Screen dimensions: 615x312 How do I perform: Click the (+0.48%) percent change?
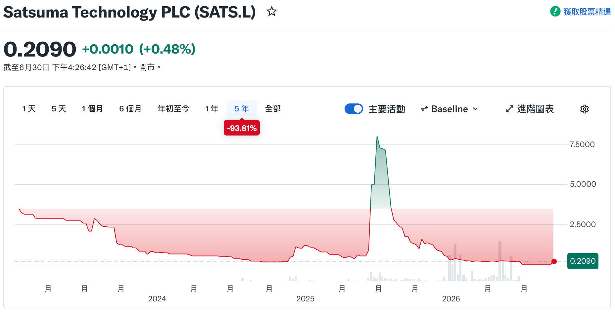tap(167, 49)
